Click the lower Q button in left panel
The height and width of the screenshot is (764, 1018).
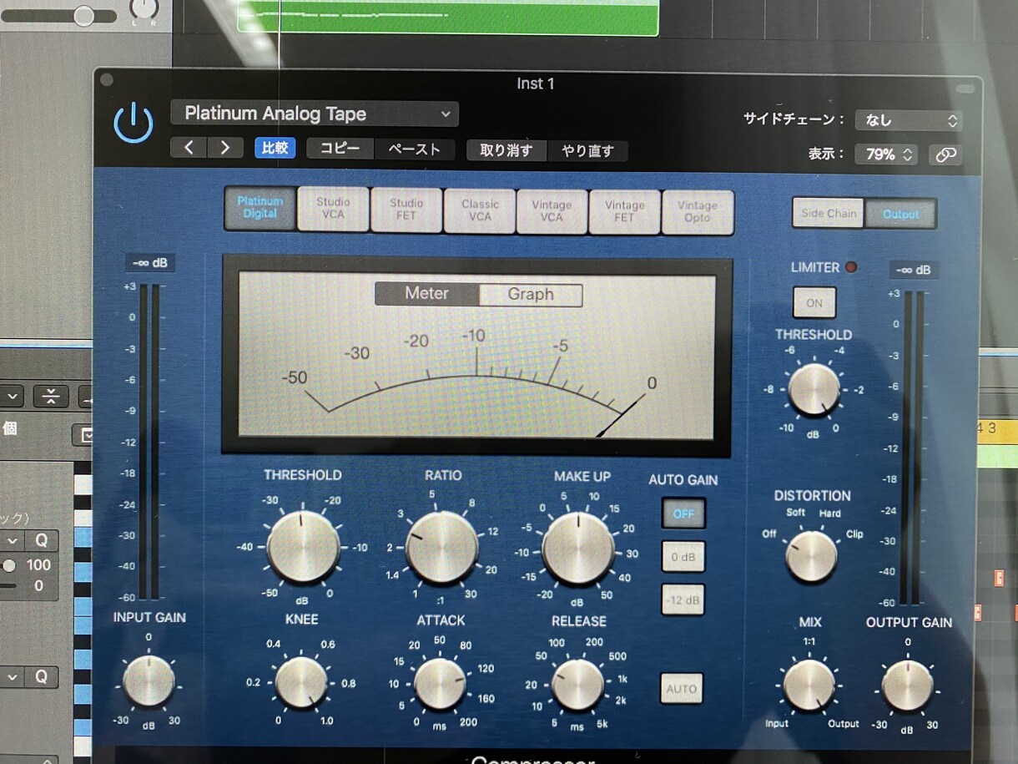coord(41,677)
